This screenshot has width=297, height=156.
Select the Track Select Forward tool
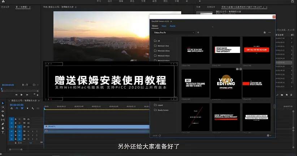(3, 107)
